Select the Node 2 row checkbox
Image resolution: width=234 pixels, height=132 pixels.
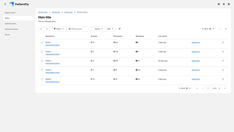42,52
